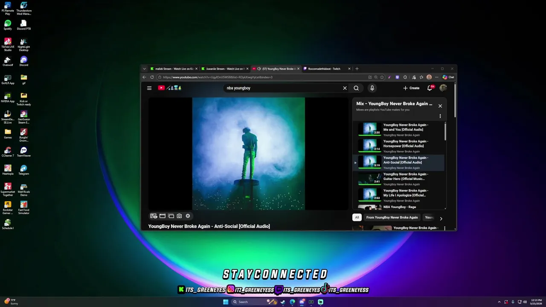Go to the YouTube home logo
The image size is (546, 307).
tap(170, 88)
